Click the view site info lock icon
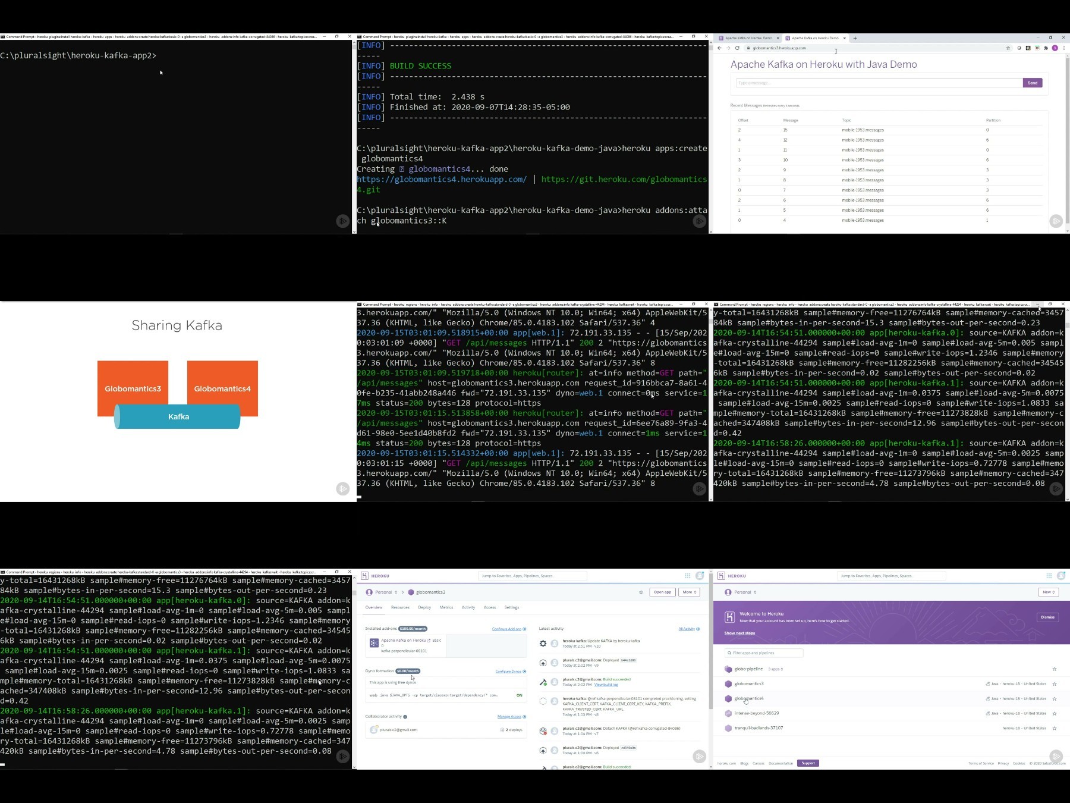Screen dimensions: 1070x803 [x=748, y=48]
